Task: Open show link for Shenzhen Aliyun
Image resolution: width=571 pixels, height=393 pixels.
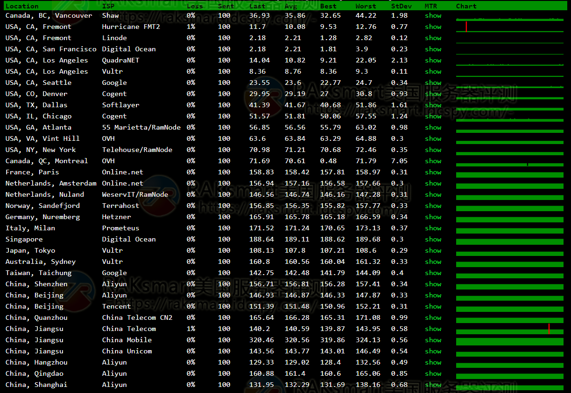Action: (x=433, y=284)
